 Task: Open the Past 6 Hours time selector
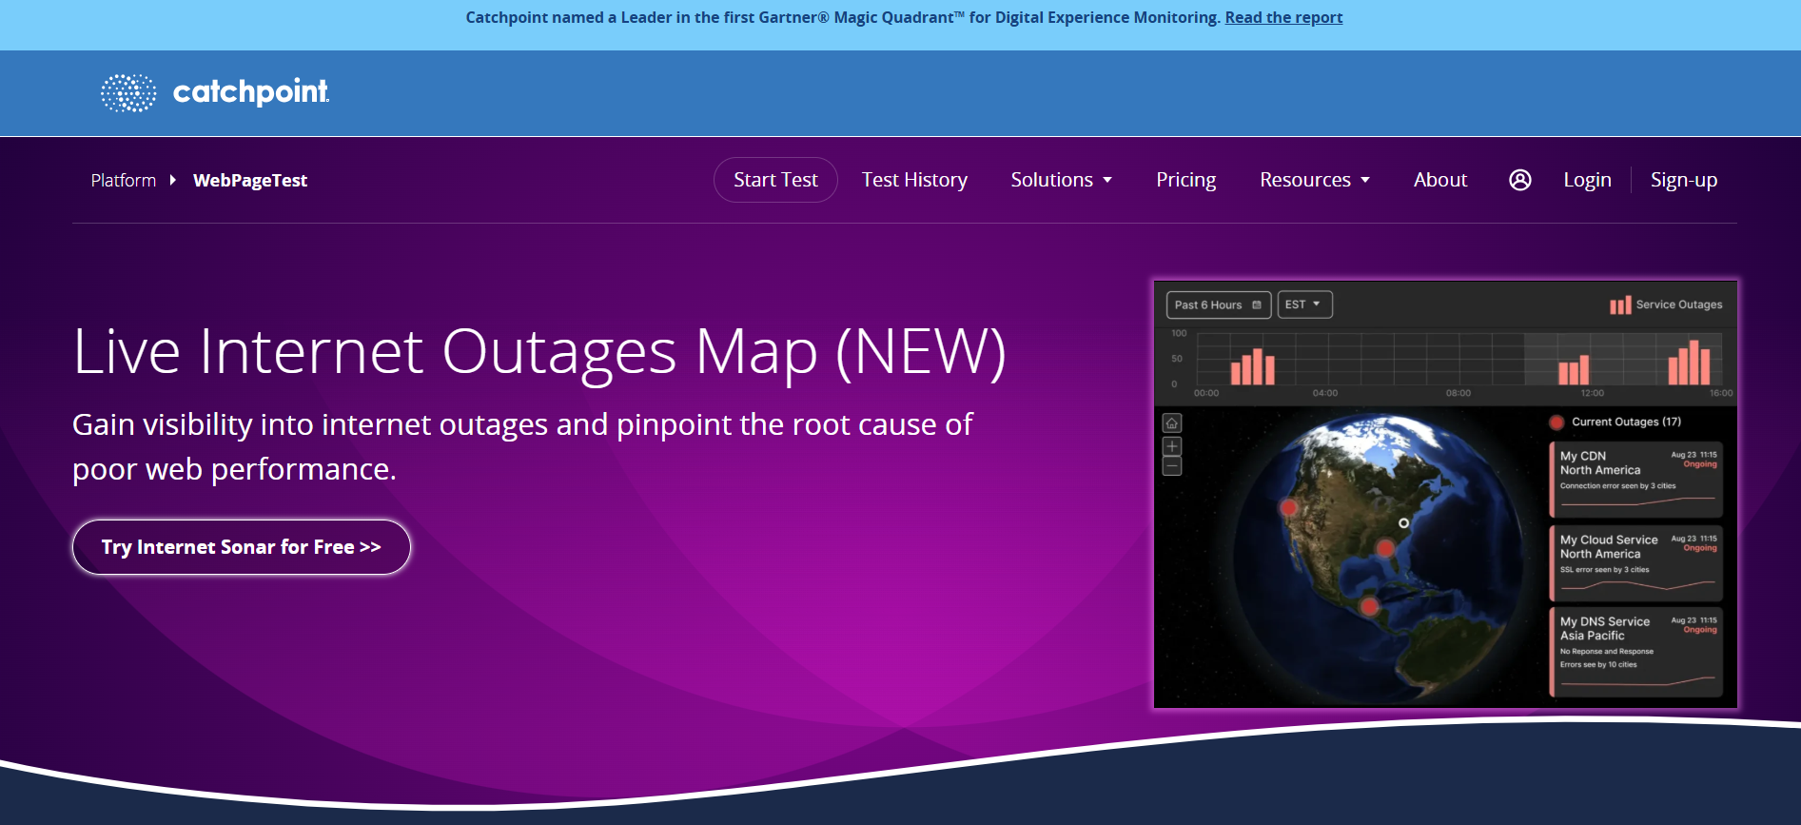(x=1218, y=304)
